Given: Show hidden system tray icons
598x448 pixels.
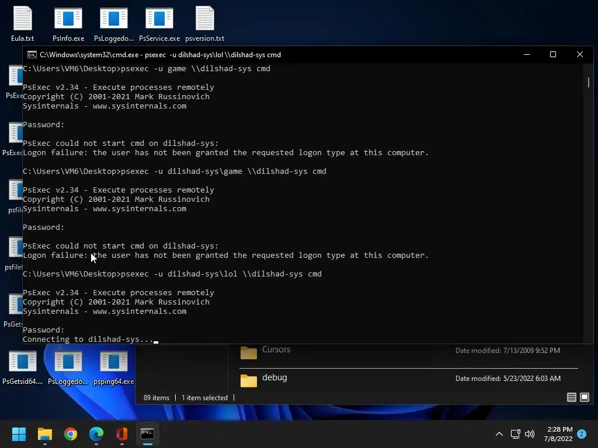Looking at the screenshot, I should (499, 434).
